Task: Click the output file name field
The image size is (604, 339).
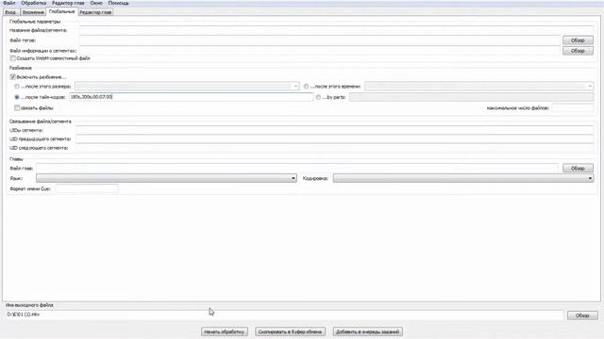Action: [x=284, y=315]
